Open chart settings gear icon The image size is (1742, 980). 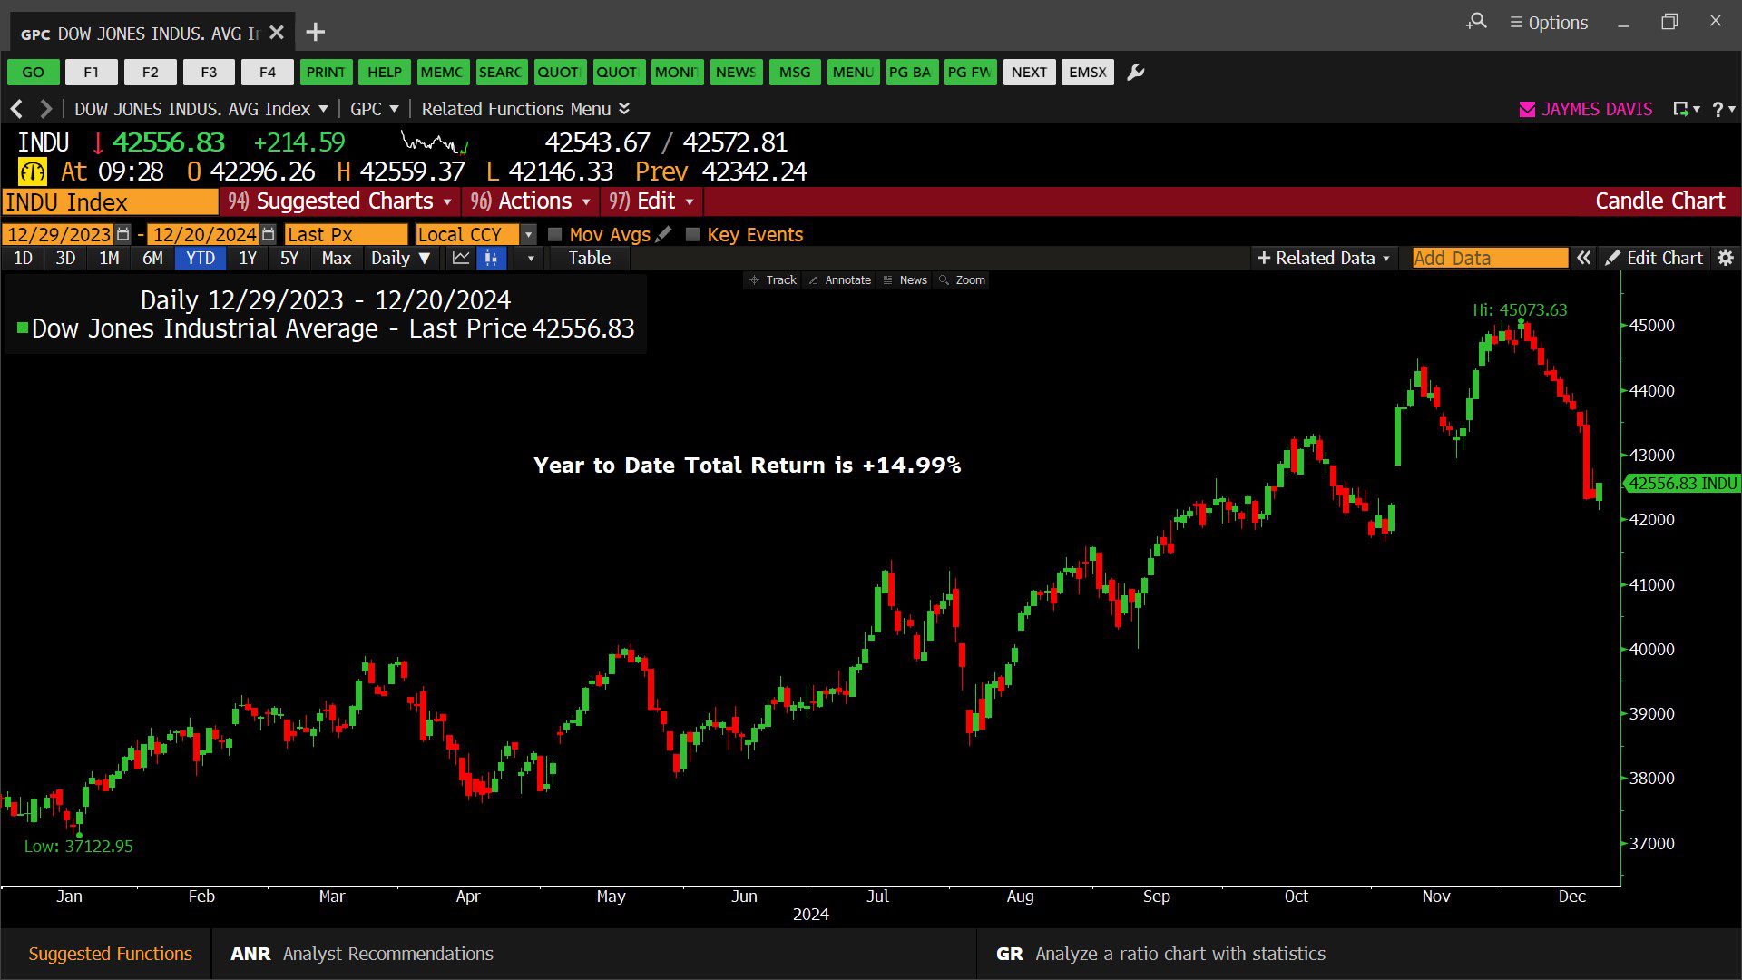1726,258
